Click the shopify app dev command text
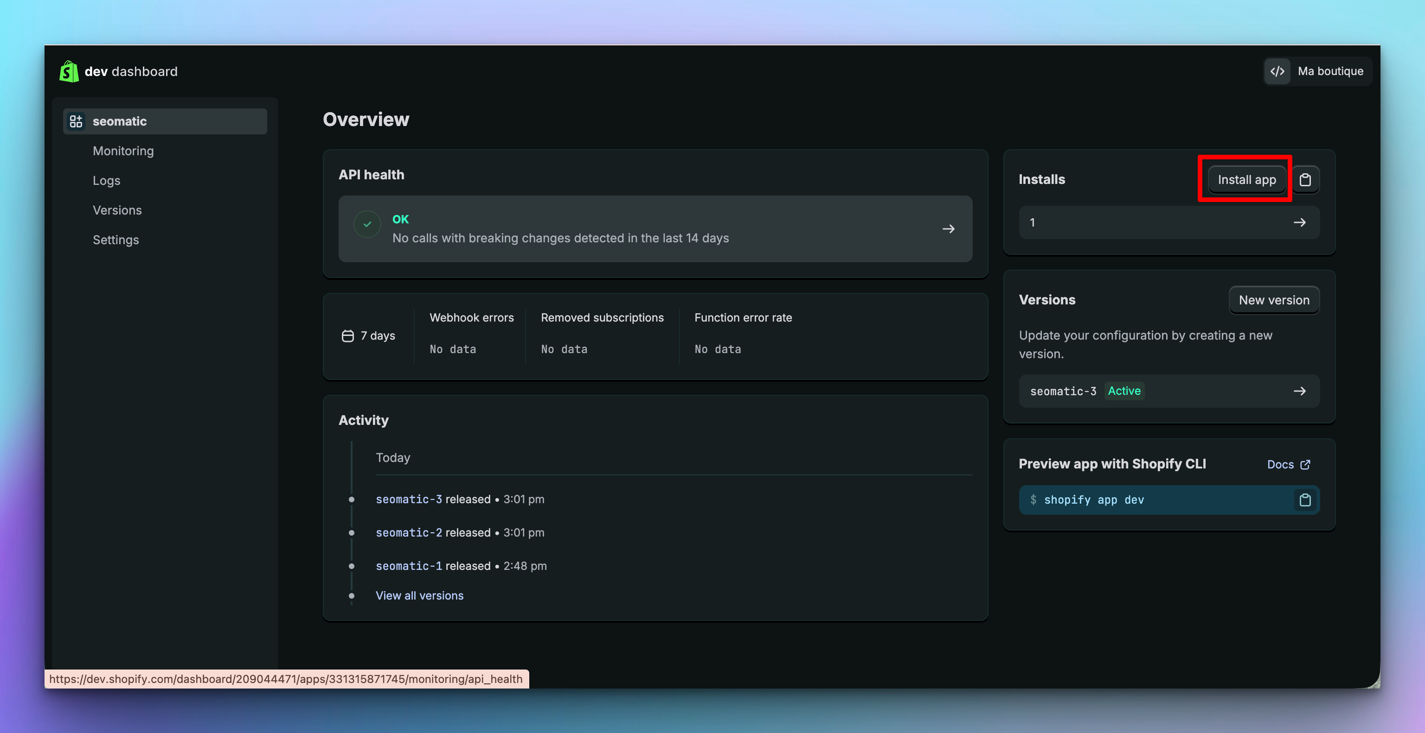The width and height of the screenshot is (1425, 733). pos(1094,500)
